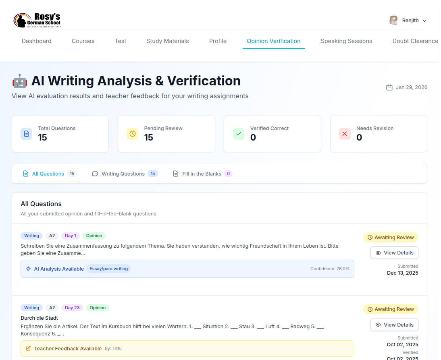The height and width of the screenshot is (360, 441).
Task: Navigate to Speaking Sessions
Action: (x=346, y=41)
